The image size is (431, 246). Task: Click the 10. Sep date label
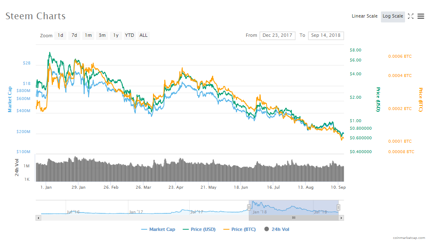coord(338,187)
